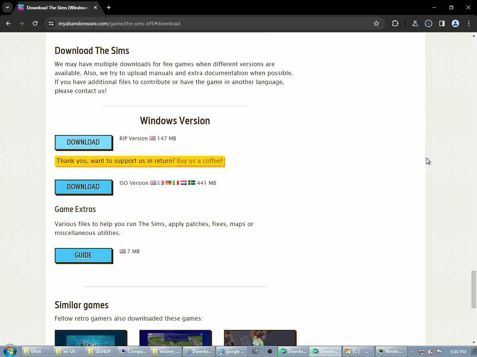This screenshot has width=477, height=357.
Task: Open a new browser tab
Action: 109,7
